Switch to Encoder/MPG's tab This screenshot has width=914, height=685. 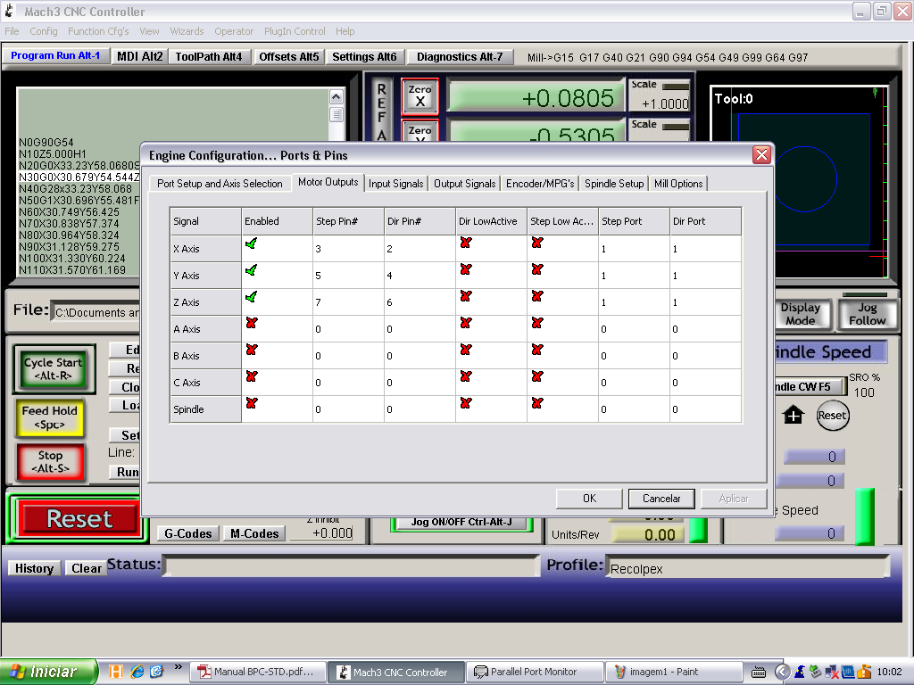point(540,184)
